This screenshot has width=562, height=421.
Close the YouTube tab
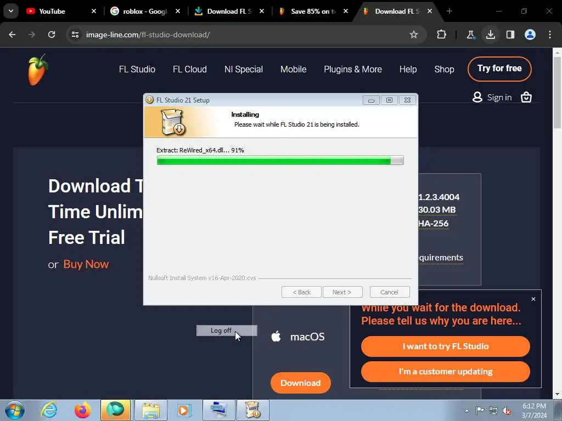point(93,12)
